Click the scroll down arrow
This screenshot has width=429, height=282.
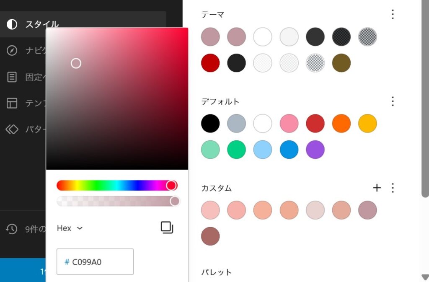tap(425, 277)
